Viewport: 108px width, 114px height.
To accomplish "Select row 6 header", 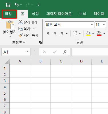I will point(5,99).
